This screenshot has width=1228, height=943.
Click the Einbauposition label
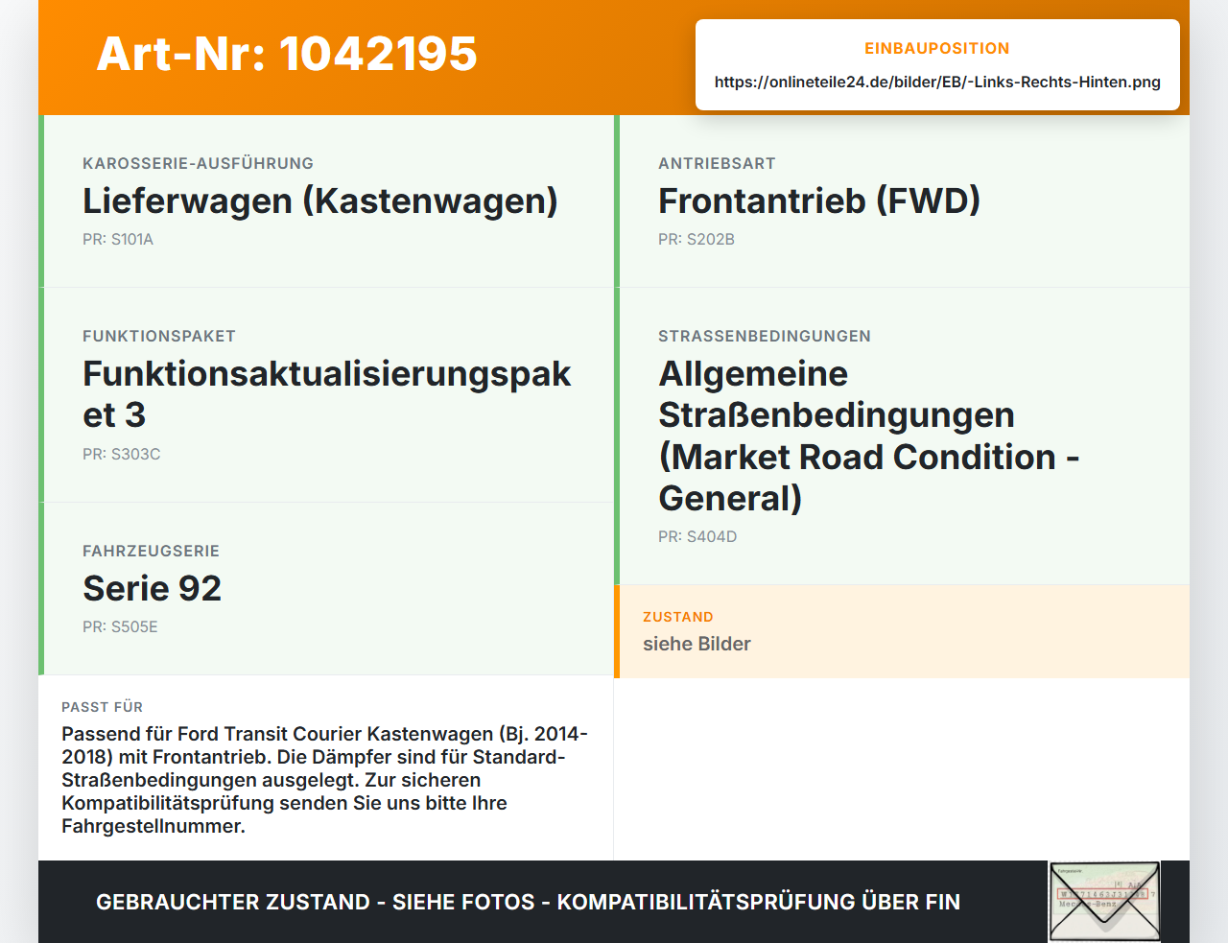[937, 49]
